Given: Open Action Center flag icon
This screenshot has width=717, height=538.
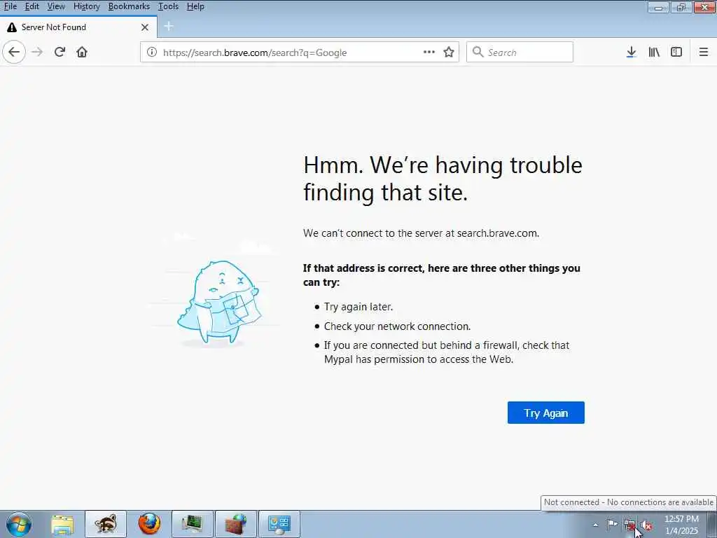Looking at the screenshot, I should tap(612, 525).
